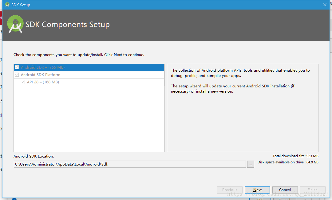The width and height of the screenshot is (332, 200).
Task: Select the Android SDK – (755 MB) row
Action: pos(89,67)
